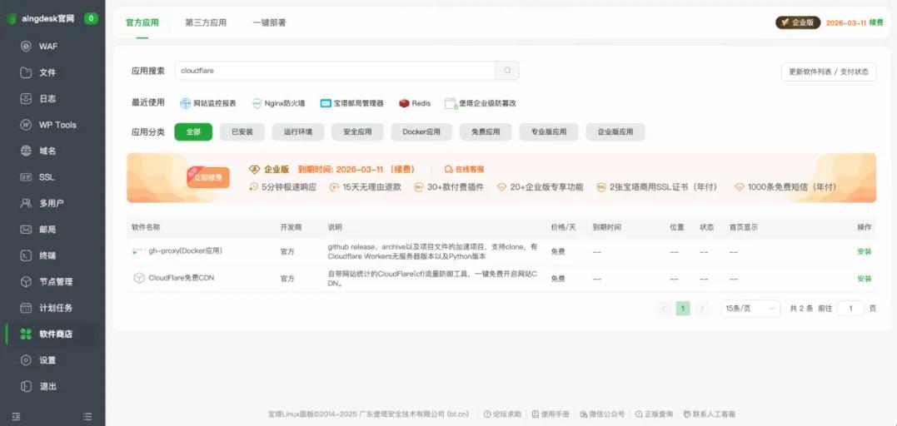Viewport: 897px width, 426px height.
Task: Click the 企业版 badge at top right
Action: point(798,22)
